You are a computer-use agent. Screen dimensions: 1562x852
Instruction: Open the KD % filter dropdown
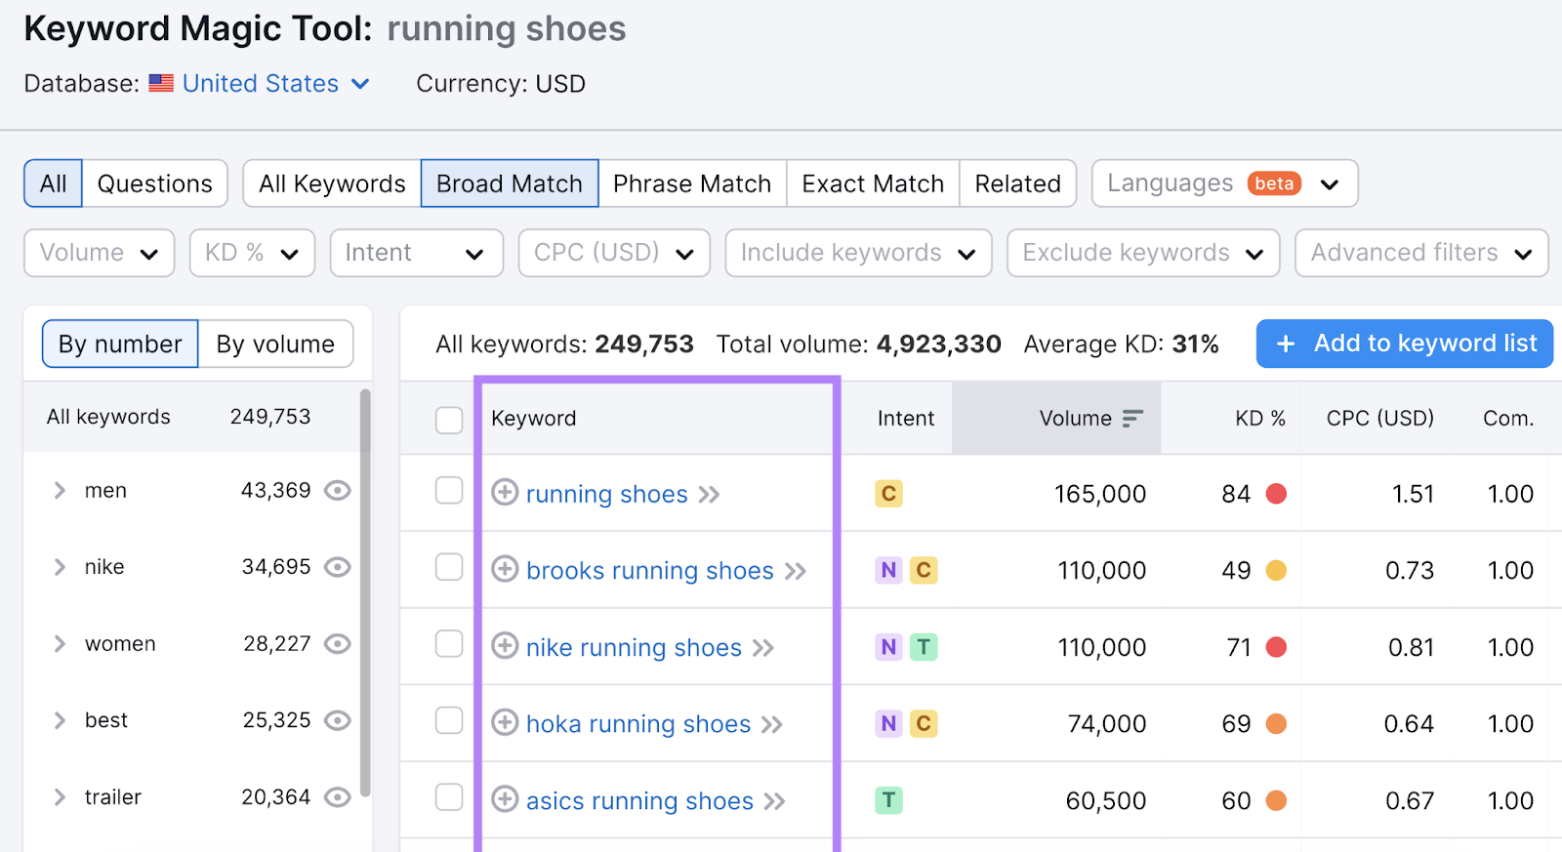click(x=252, y=253)
